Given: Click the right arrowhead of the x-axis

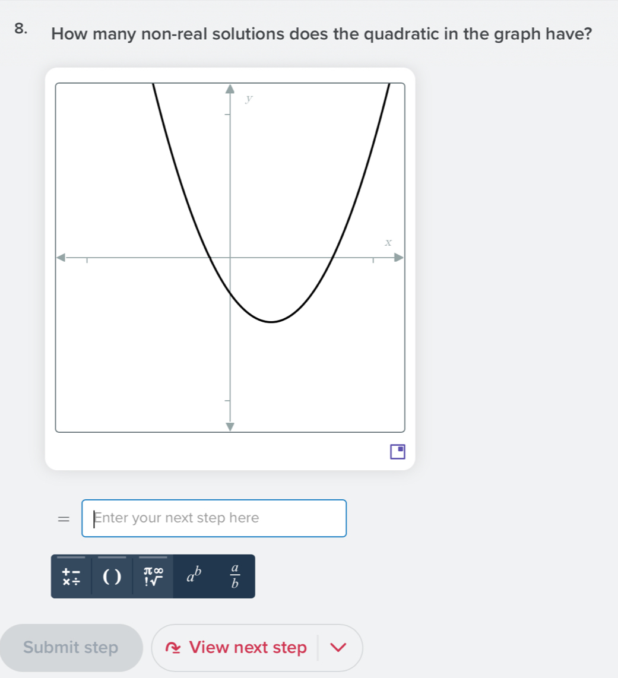Looking at the screenshot, I should 398,258.
